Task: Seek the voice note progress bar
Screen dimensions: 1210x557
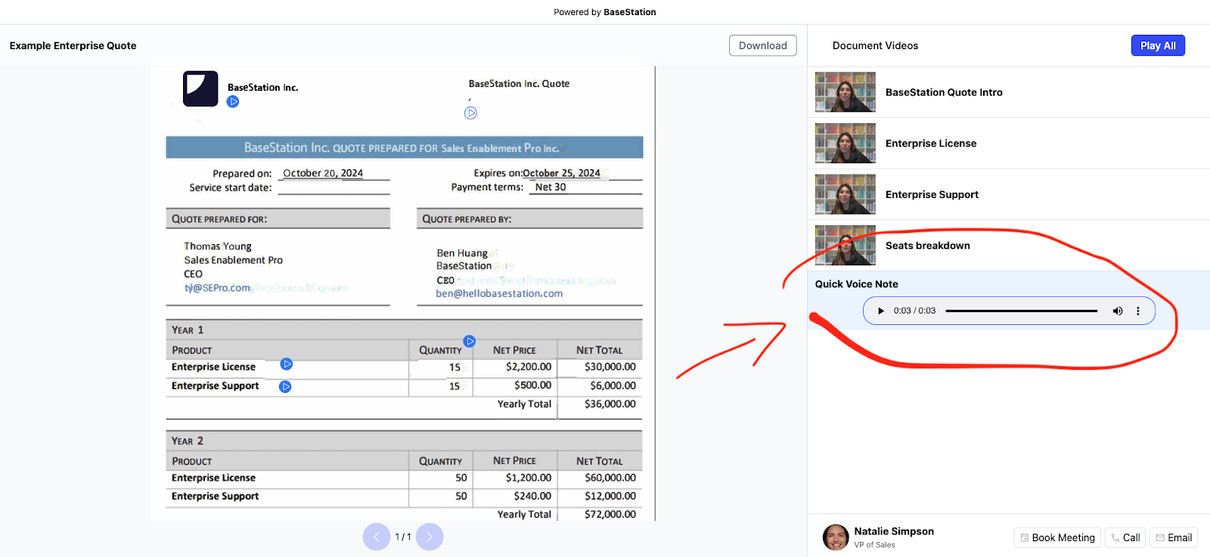Action: (1021, 311)
